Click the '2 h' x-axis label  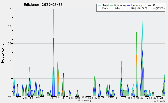25,98
